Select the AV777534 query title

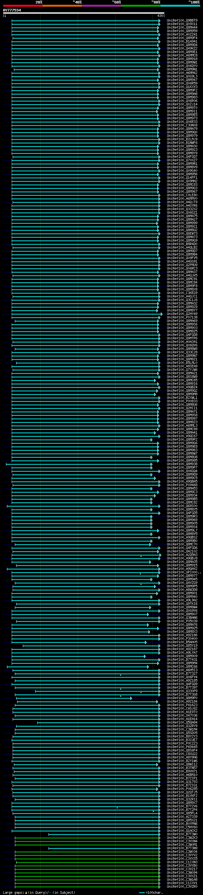(x=12, y=10)
